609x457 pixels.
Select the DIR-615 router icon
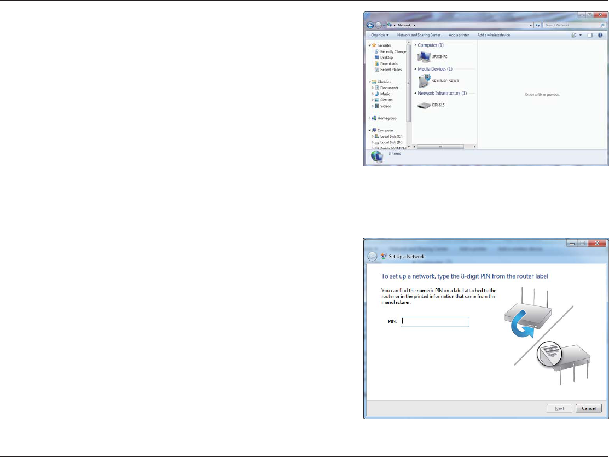click(424, 105)
